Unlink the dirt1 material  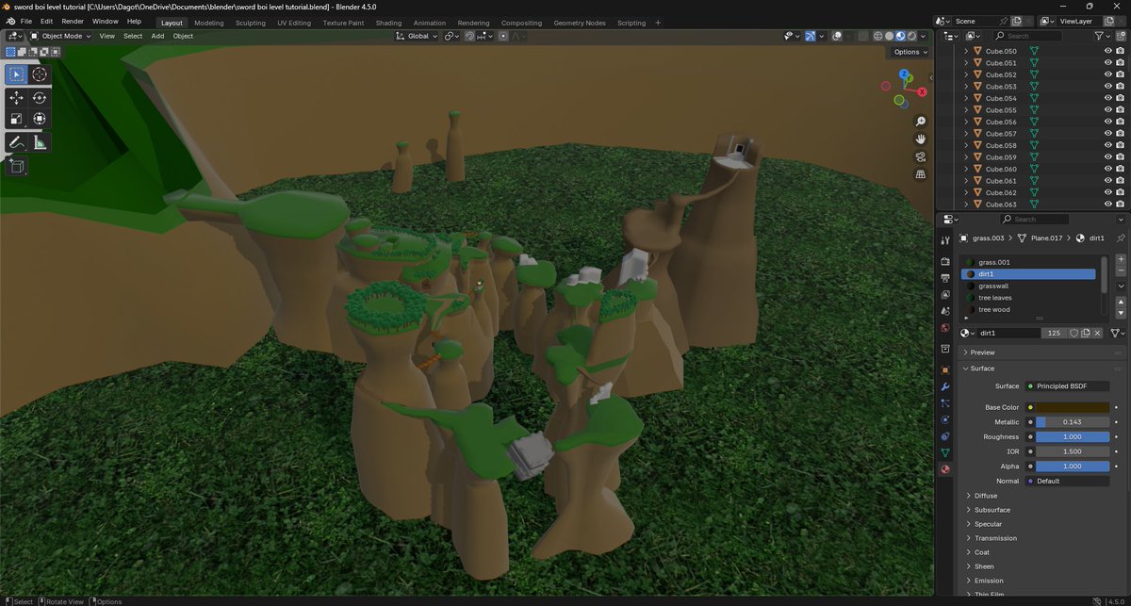[1097, 333]
